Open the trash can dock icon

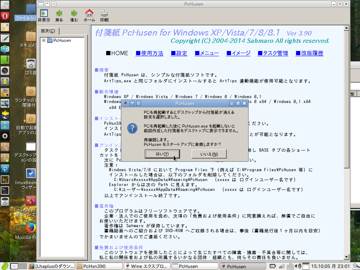[5, 201]
